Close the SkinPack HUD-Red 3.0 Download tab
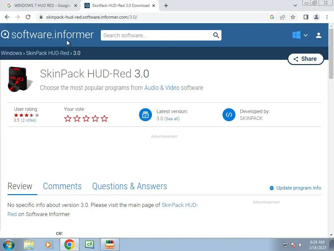This screenshot has height=251, width=334. pos(154,6)
